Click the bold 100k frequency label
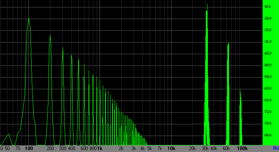 point(242,148)
